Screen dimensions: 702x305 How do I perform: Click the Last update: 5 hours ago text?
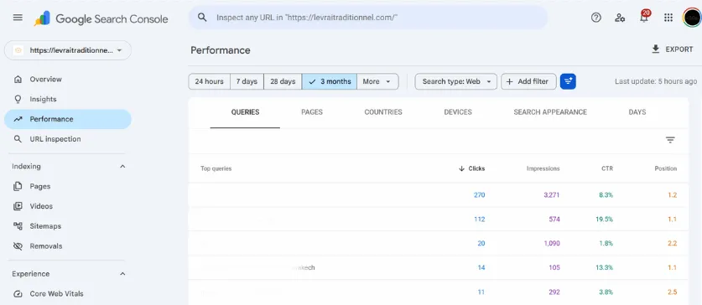pyautogui.click(x=656, y=81)
